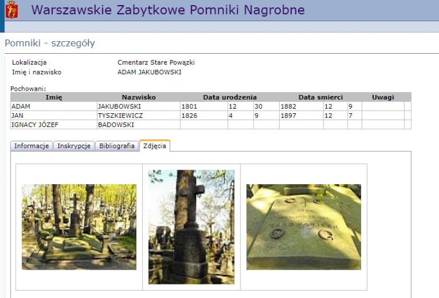Click the Data urodzenia column header

(x=229, y=97)
